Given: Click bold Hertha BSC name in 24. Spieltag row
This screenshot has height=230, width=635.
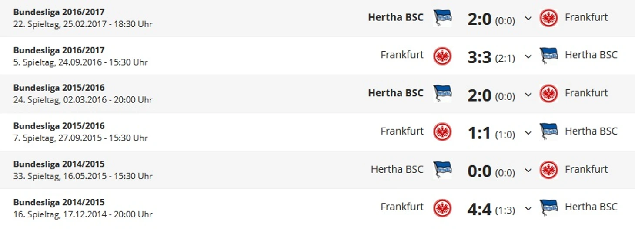Looking at the screenshot, I should click(395, 93).
